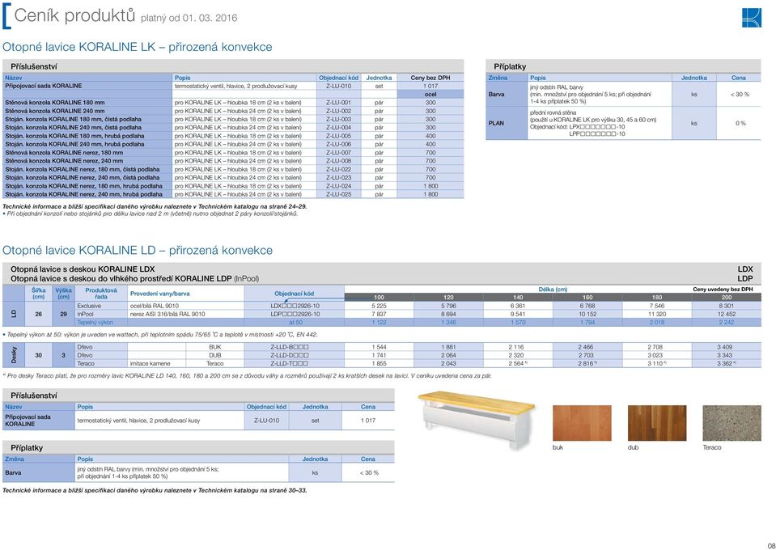Click order code LDP□□□2926-10
The width and height of the screenshot is (776, 550).
[295, 314]
